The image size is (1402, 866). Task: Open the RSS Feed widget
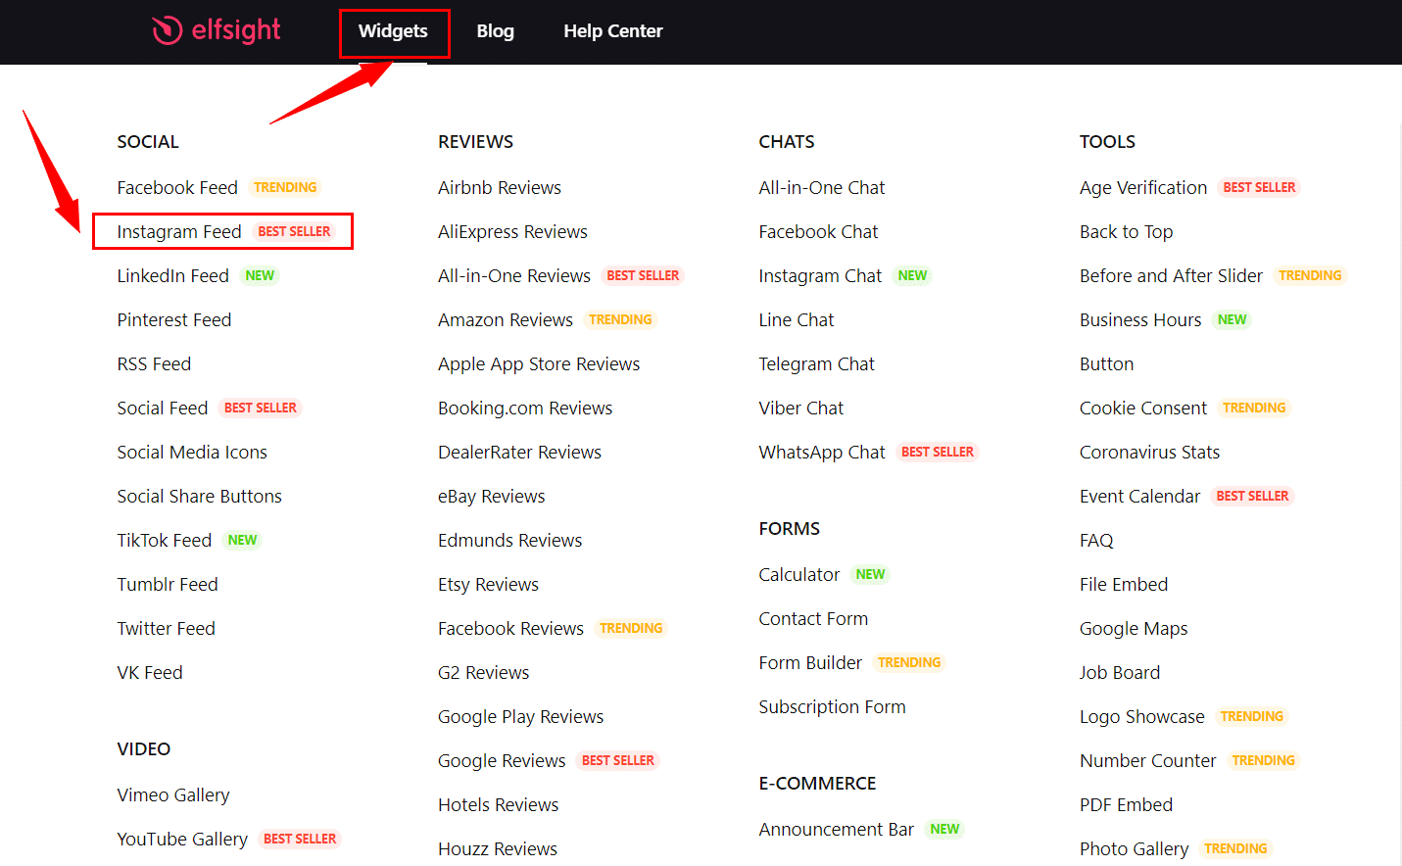point(154,363)
